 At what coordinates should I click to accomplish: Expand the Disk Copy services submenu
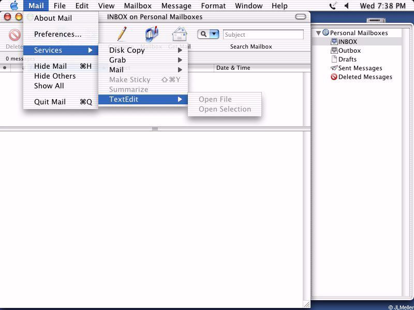coord(143,50)
